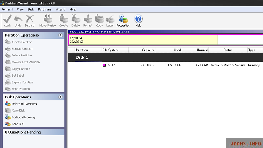Click the 232.88 GB capacity value
This screenshot has height=148, width=263.
[x=147, y=65]
